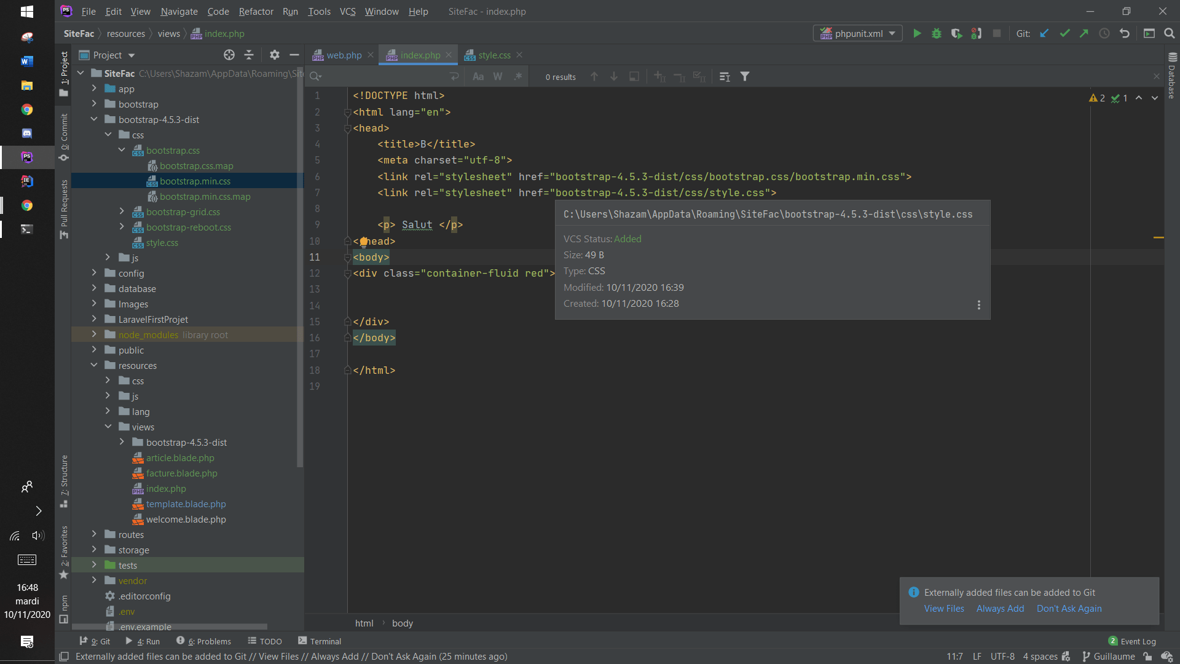Rollback changes with undo arrow icon

(x=1125, y=34)
